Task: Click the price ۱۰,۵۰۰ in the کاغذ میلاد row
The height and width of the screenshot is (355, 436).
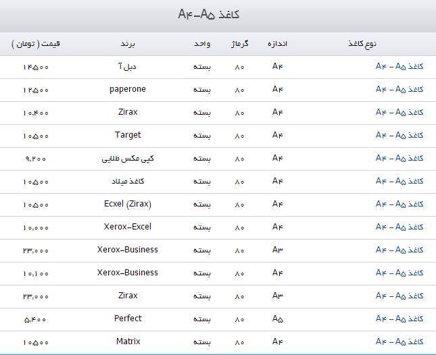Action: click(36, 182)
